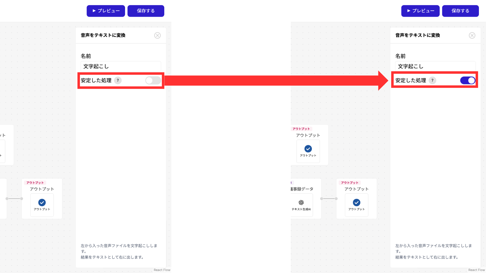Open the left React Flow attribution link
Image resolution: width=486 pixels, height=273 pixels.
[162, 270]
